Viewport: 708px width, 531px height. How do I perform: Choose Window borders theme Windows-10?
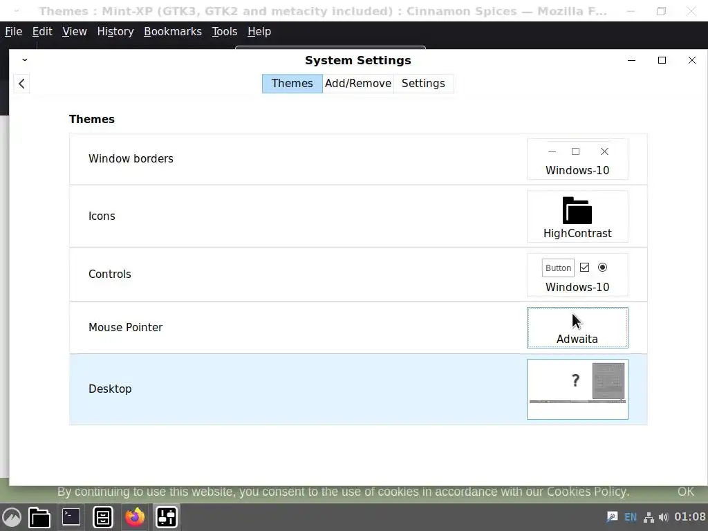pos(577,159)
